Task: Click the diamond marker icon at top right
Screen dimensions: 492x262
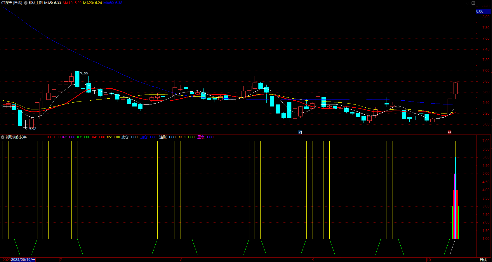Action: click(468, 3)
